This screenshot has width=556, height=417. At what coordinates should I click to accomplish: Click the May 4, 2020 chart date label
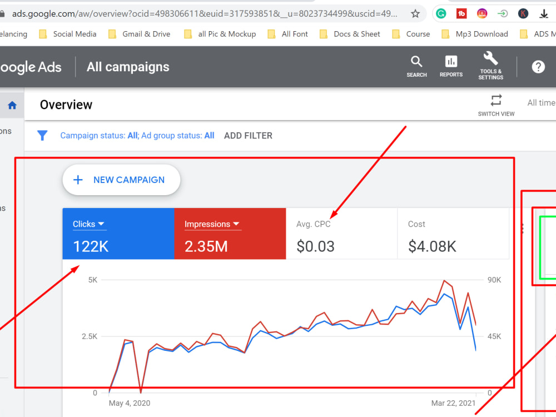click(x=130, y=403)
